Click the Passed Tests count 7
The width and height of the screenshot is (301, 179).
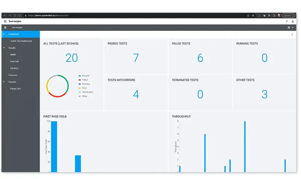click(136, 58)
